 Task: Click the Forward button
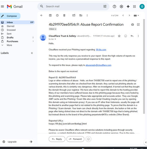click(75, 139)
